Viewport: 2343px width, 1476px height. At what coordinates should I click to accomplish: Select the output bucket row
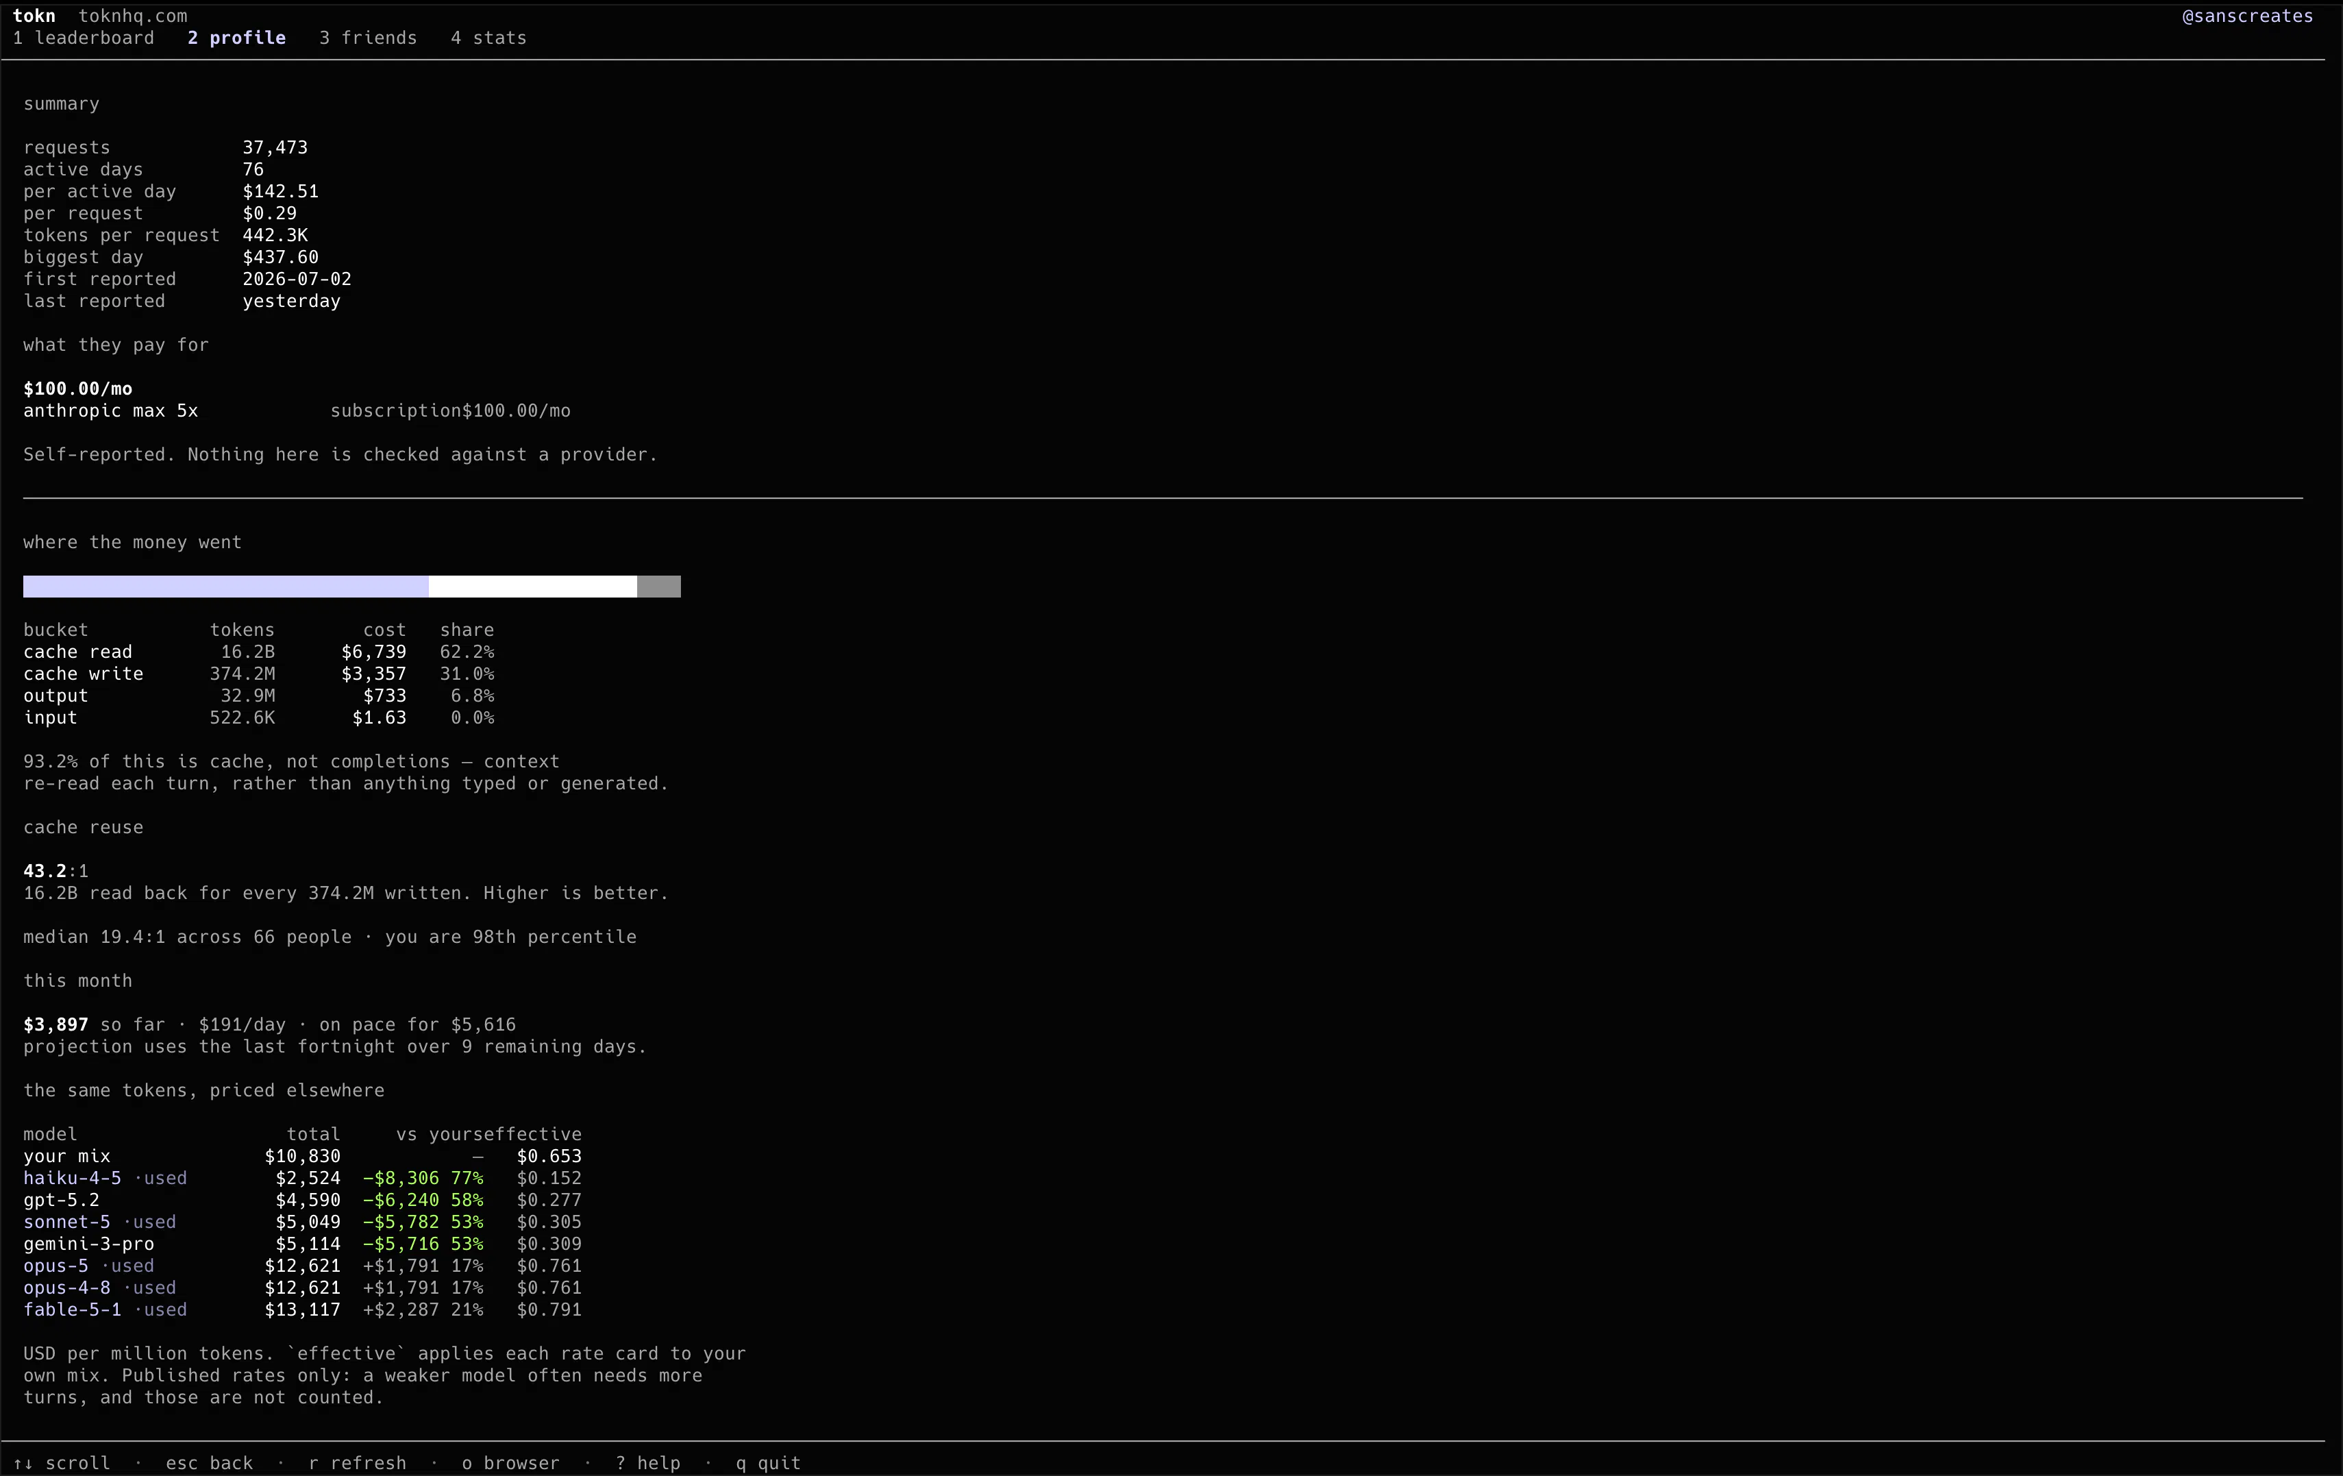(x=259, y=696)
